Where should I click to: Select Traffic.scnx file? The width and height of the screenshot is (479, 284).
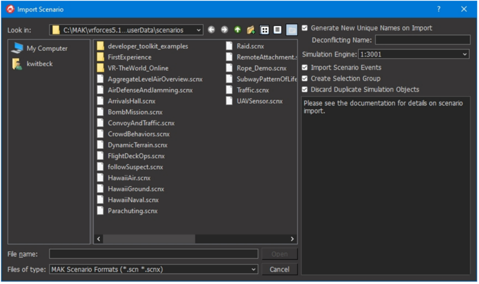click(x=248, y=91)
